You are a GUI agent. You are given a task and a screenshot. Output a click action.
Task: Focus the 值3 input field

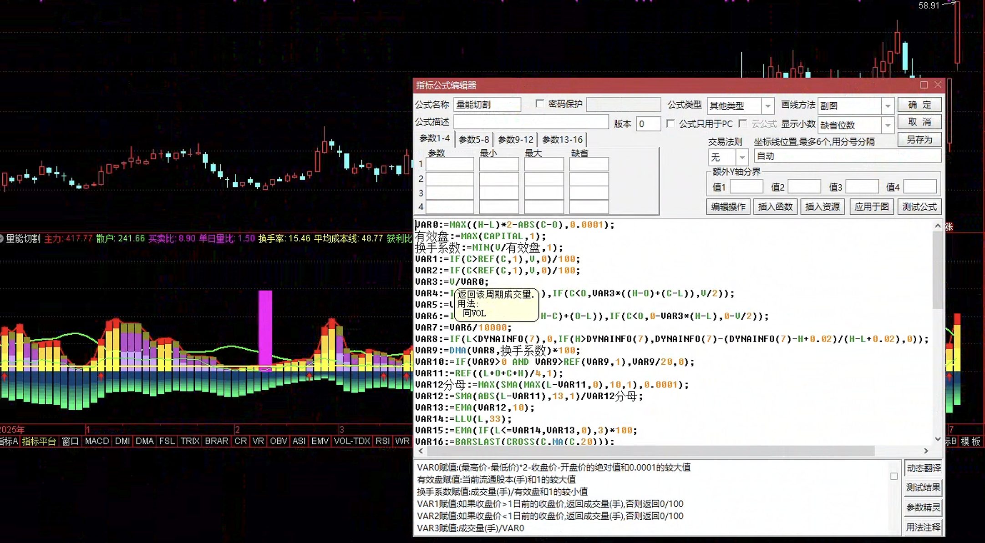[862, 186]
